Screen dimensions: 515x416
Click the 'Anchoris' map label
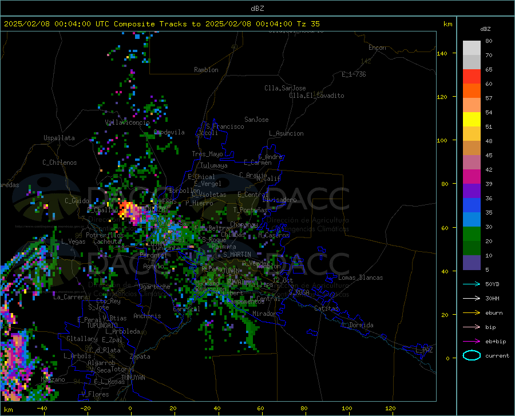coord(147,316)
